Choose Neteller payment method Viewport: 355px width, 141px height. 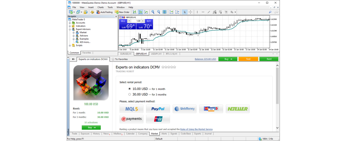[238, 109]
